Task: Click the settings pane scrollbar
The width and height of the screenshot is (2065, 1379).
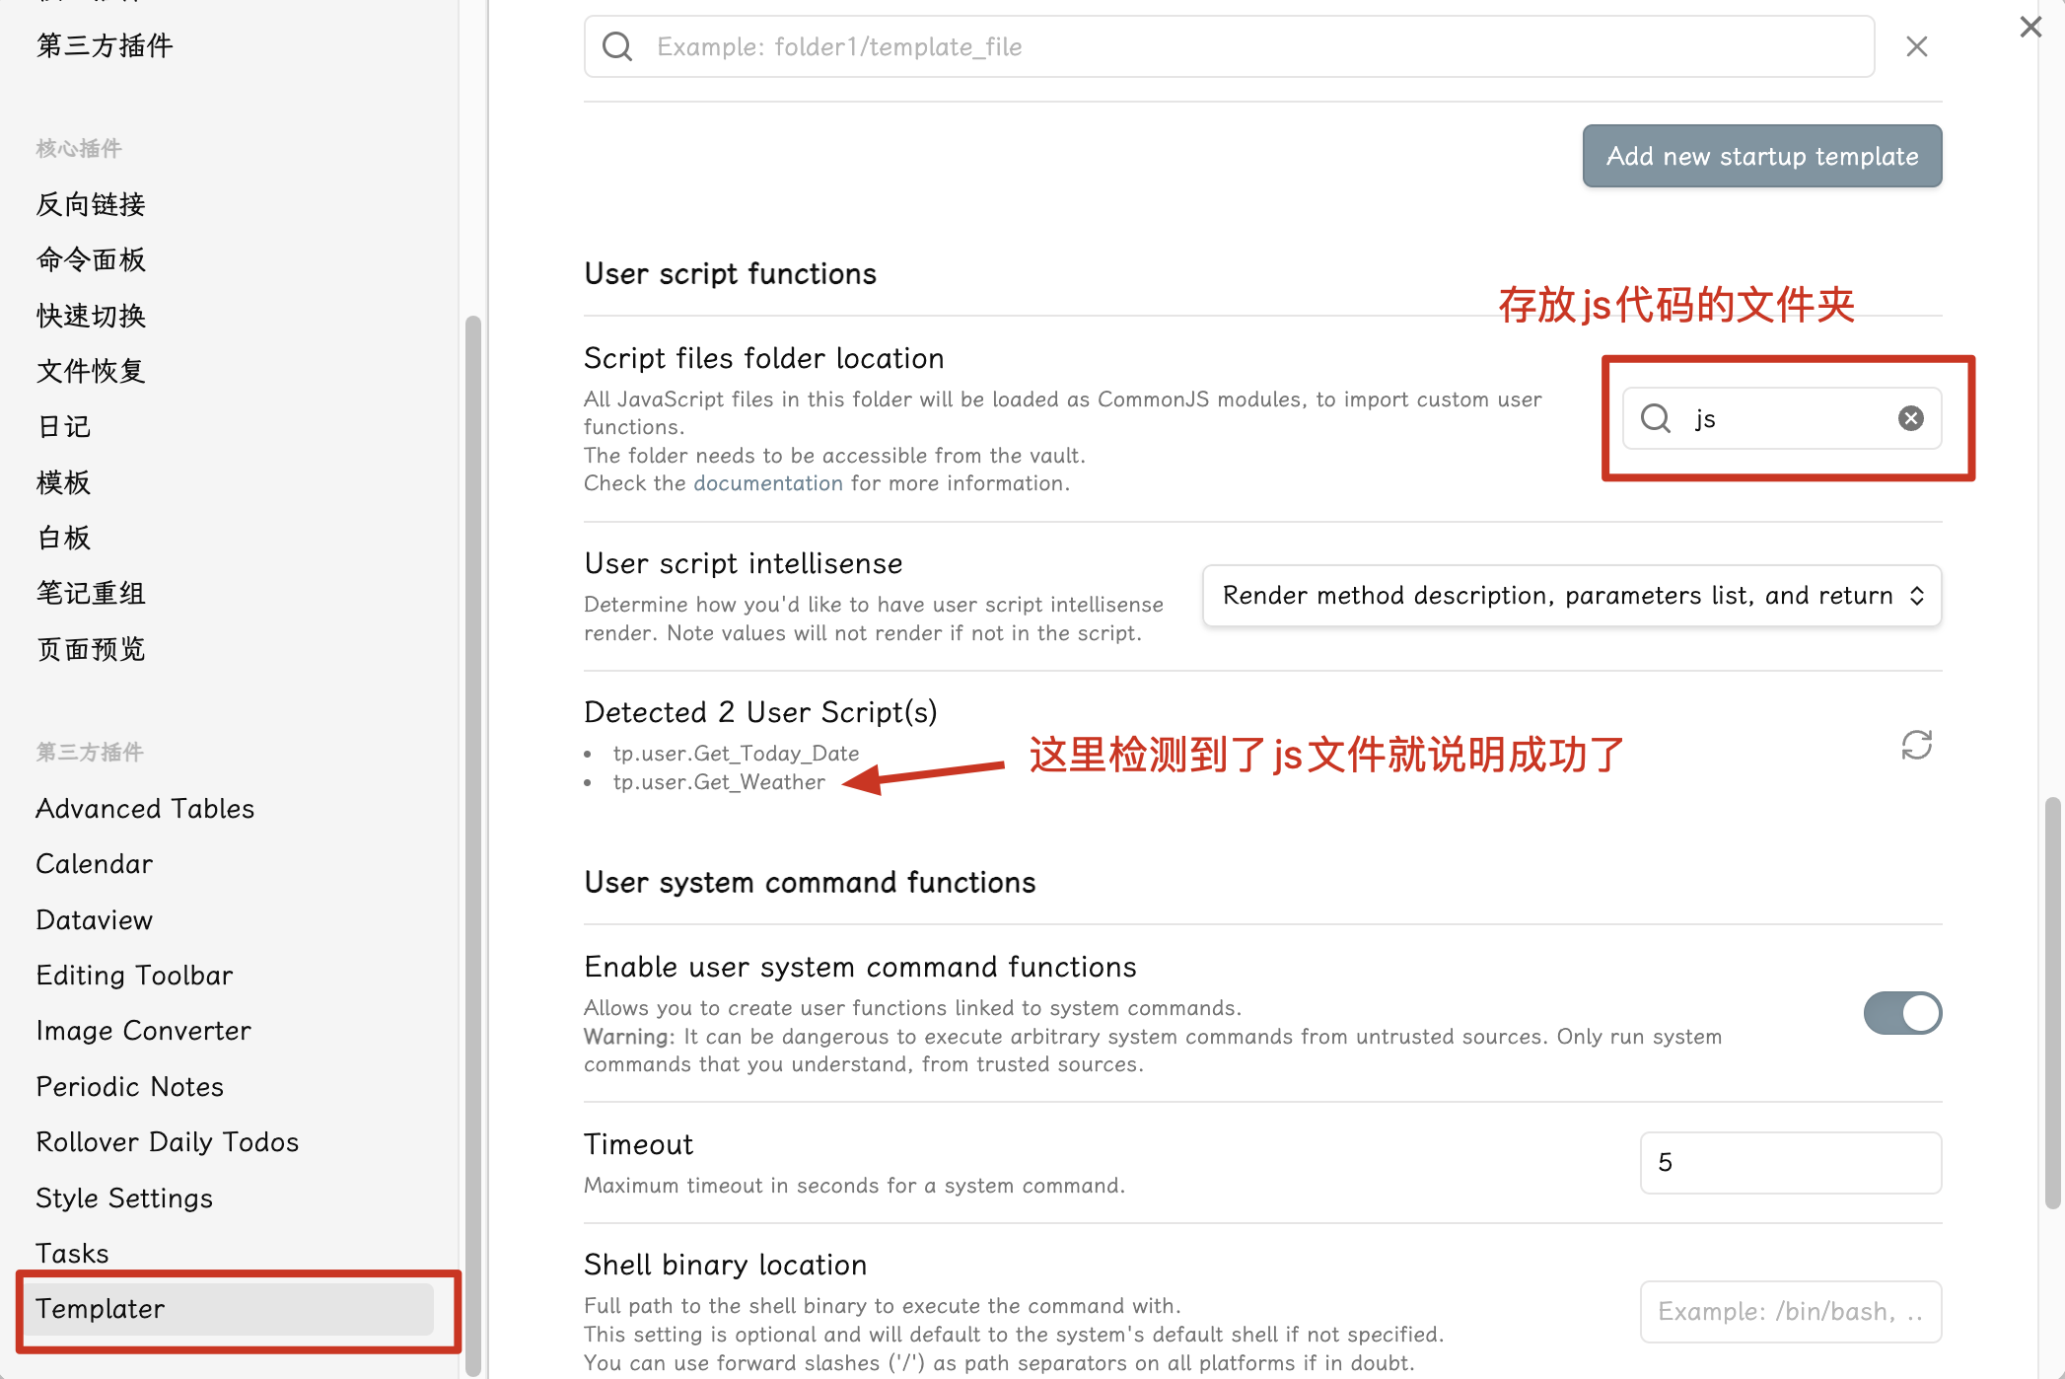Action: (x=2053, y=1002)
